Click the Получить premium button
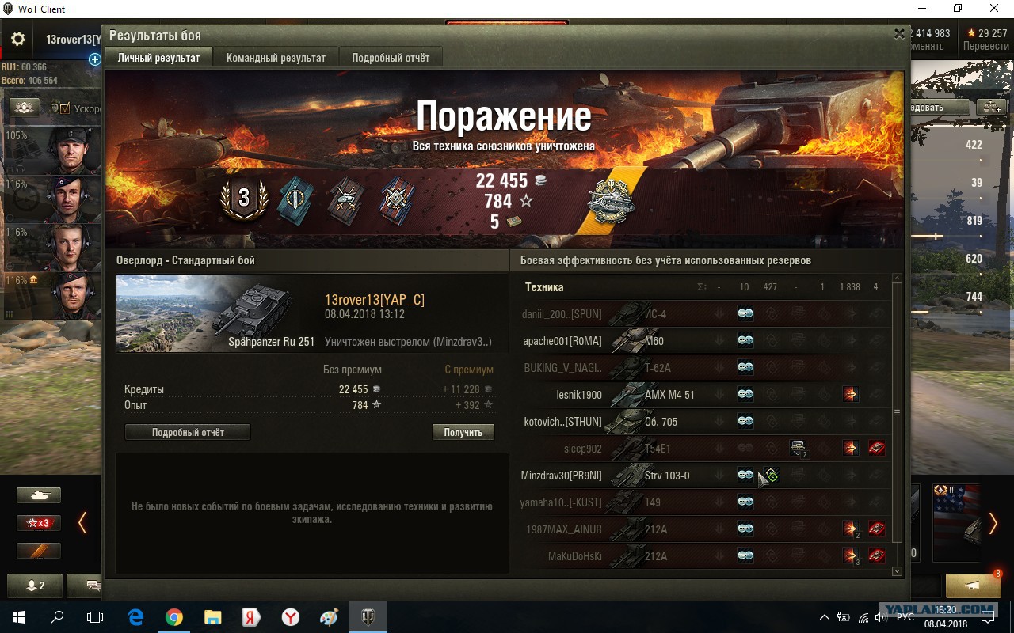This screenshot has height=633, width=1014. [x=463, y=432]
